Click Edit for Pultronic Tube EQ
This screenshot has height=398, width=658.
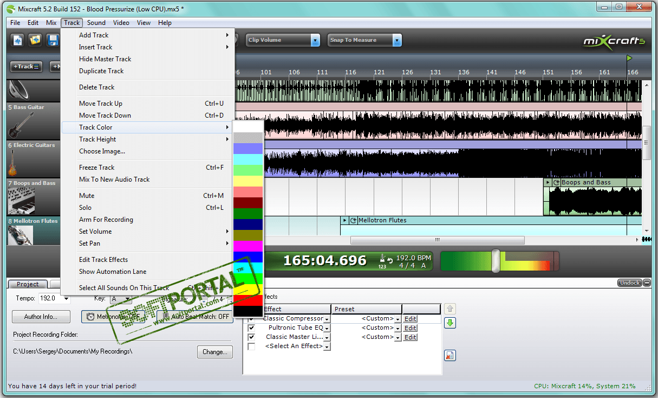410,328
